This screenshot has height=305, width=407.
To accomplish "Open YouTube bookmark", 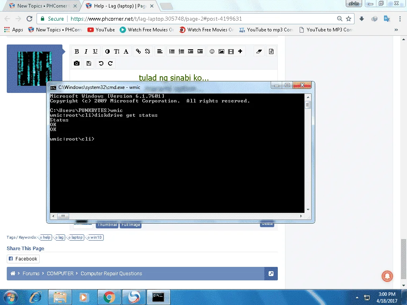I will point(101,30).
